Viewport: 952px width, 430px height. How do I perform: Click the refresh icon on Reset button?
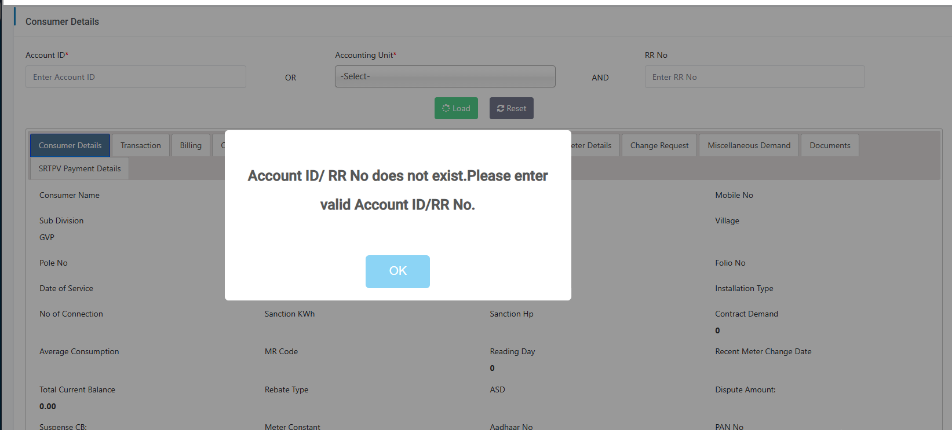(x=500, y=108)
